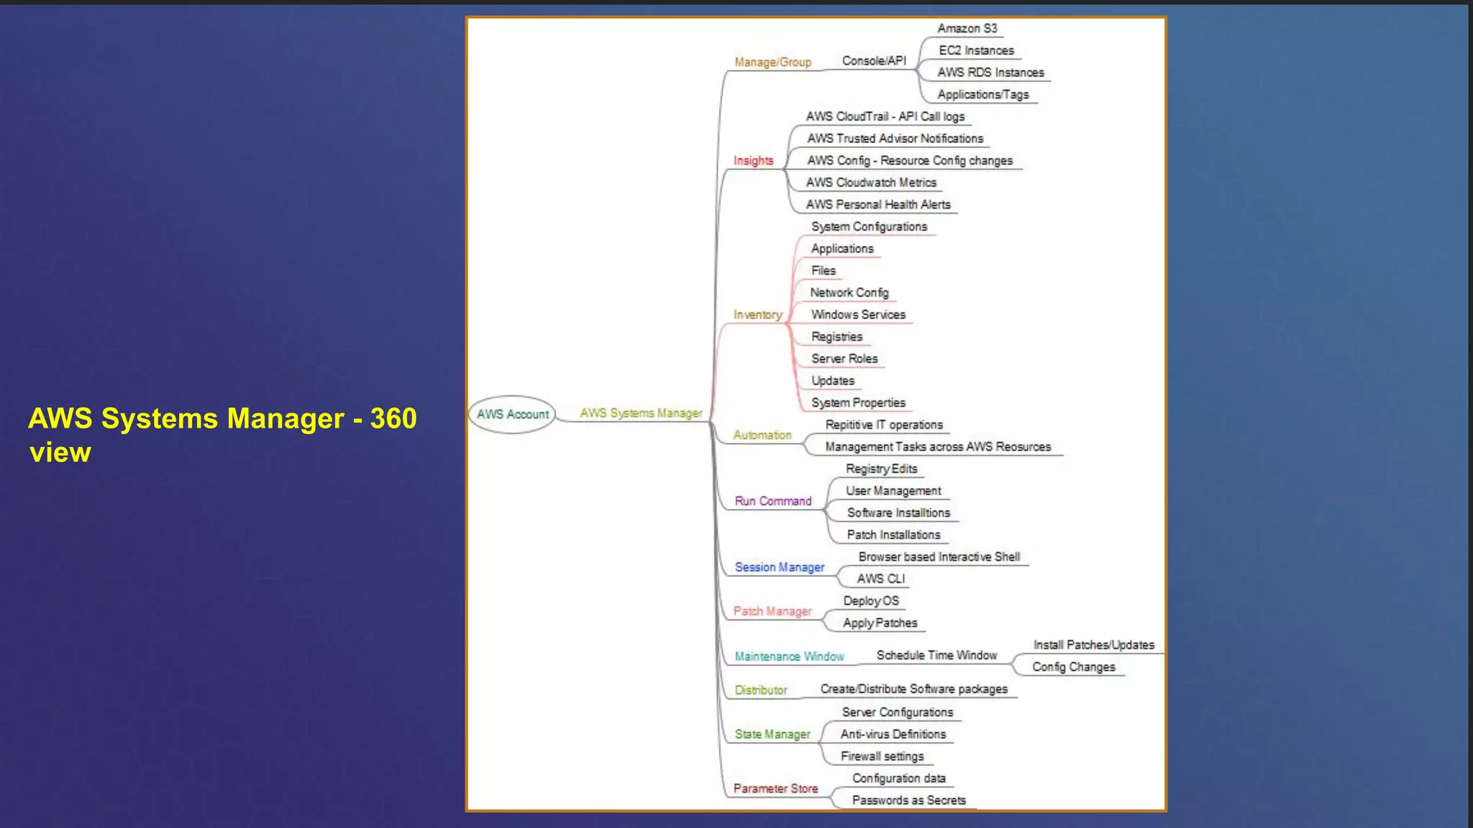Click Registry Edits leaf
Screen dimensions: 1473x828
coord(881,469)
